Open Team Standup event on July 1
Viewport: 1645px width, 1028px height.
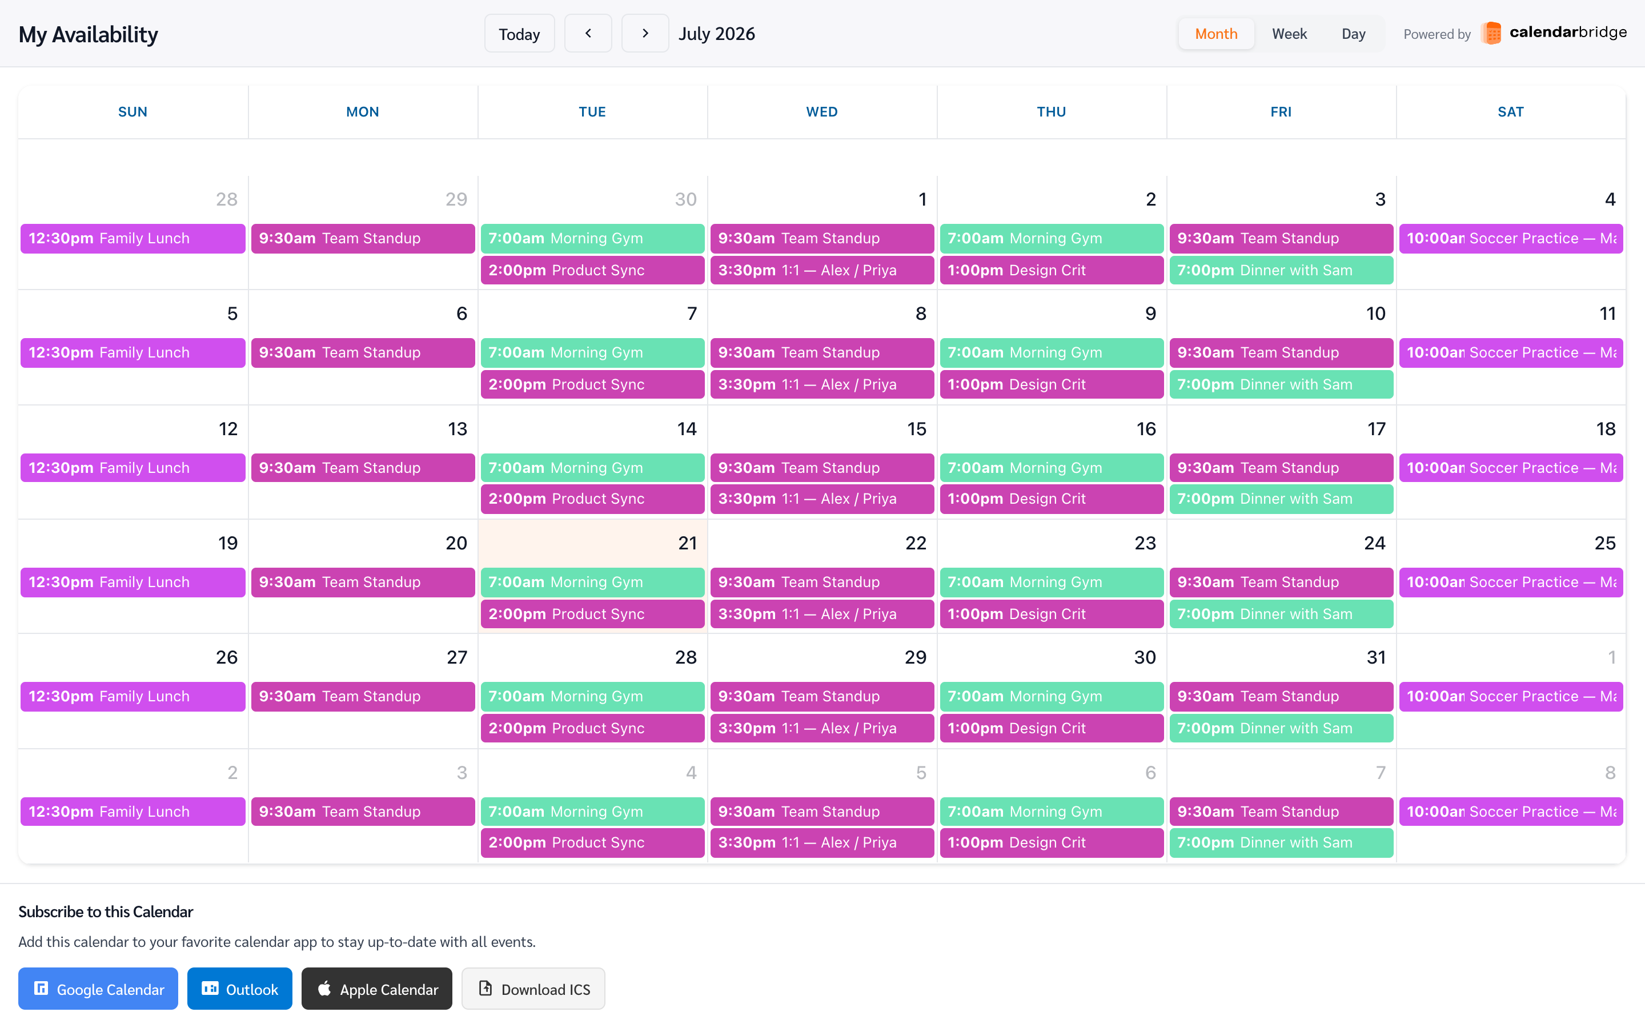click(822, 239)
